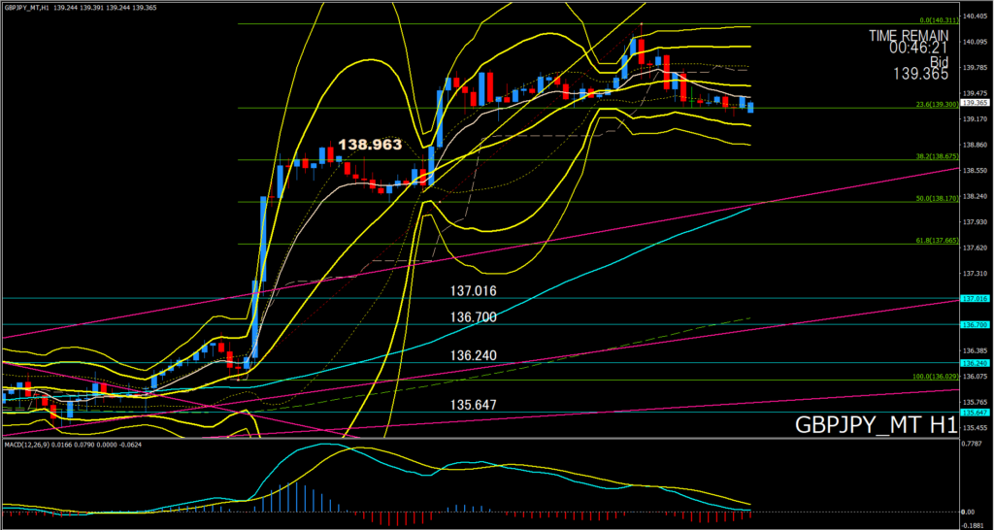Click the 0.00 MACD zero scale value
The height and width of the screenshot is (530, 994).
point(969,511)
